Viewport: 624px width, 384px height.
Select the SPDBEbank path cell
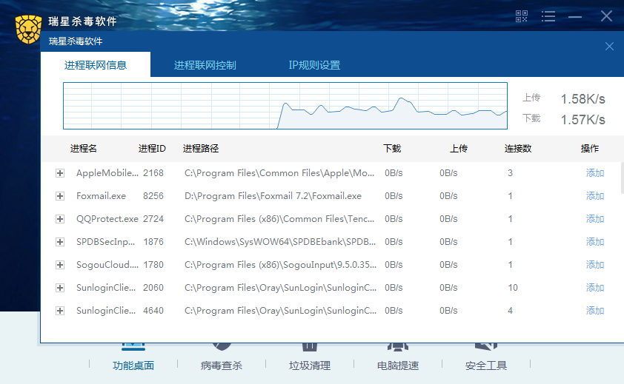(x=280, y=242)
